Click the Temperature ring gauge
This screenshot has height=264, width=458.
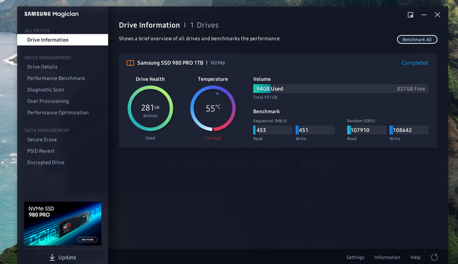pyautogui.click(x=213, y=108)
